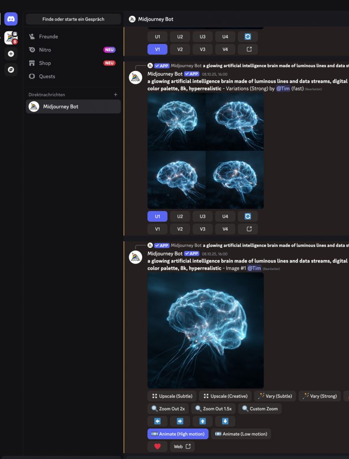Open Freunde in the sidebar
This screenshot has height=459, width=349.
pyautogui.click(x=48, y=36)
